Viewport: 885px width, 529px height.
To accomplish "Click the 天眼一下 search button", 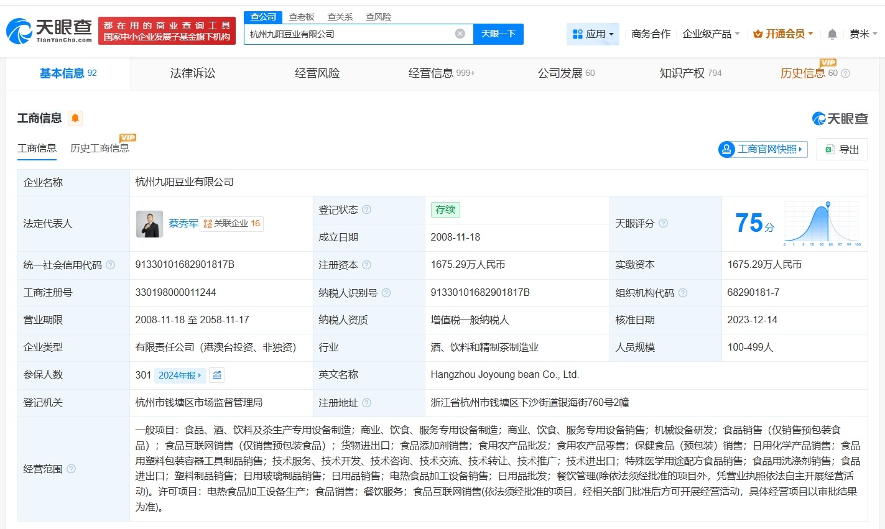I will pos(499,34).
